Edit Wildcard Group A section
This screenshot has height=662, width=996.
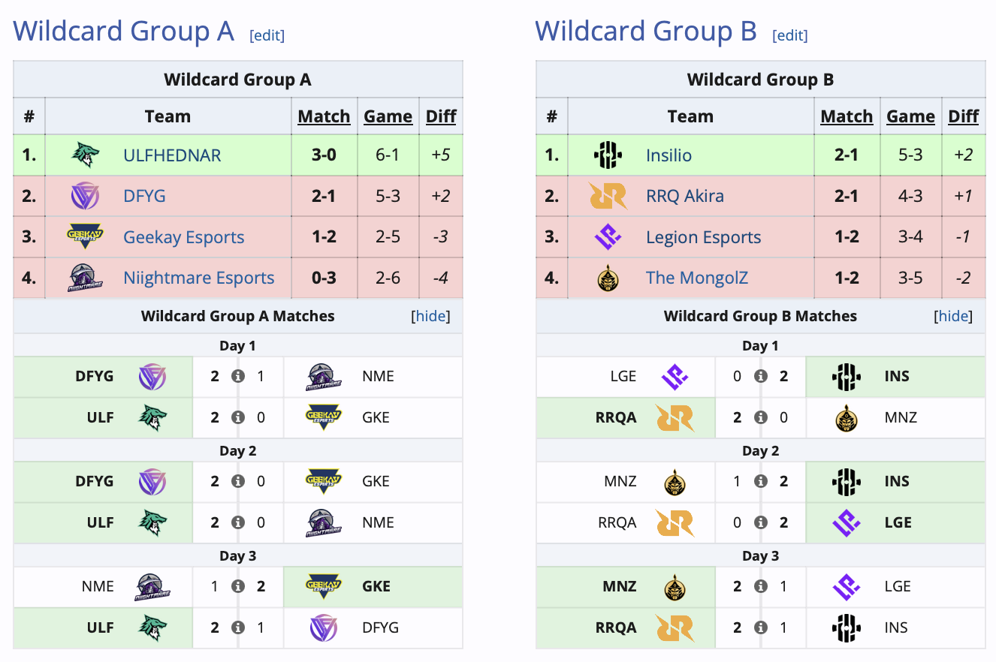point(267,34)
